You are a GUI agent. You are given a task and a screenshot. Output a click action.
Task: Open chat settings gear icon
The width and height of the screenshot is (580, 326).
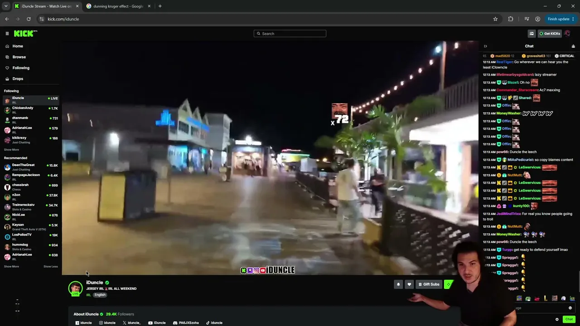pos(557,319)
